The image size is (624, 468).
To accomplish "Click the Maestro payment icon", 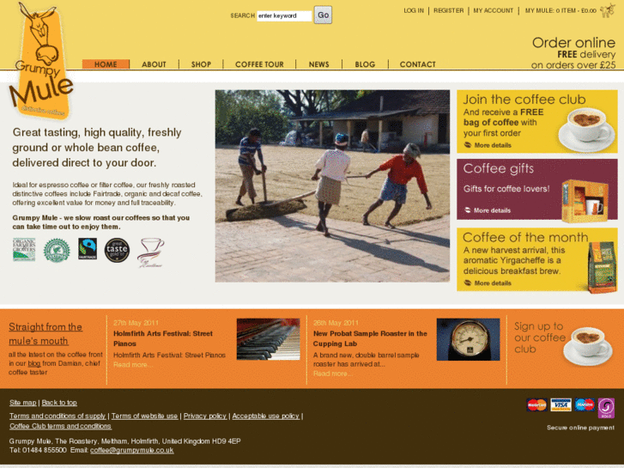I will (585, 405).
